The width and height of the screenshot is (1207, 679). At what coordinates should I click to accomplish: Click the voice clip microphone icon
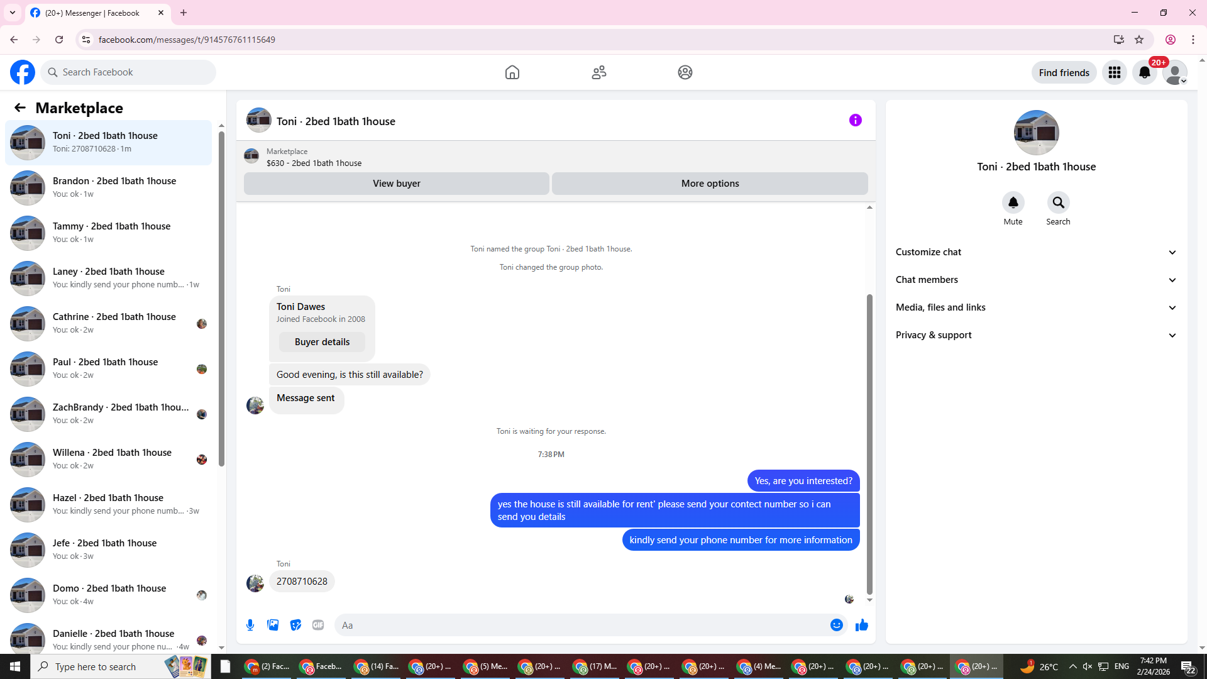click(250, 625)
